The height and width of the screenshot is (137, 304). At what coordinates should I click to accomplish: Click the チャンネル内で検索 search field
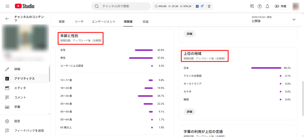point(124,6)
